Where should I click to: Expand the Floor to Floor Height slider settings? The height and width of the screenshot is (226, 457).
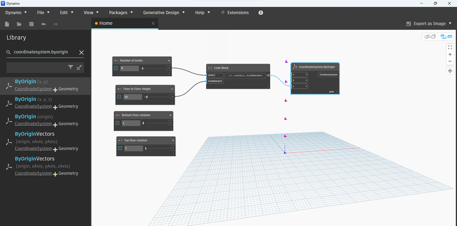tap(119, 97)
